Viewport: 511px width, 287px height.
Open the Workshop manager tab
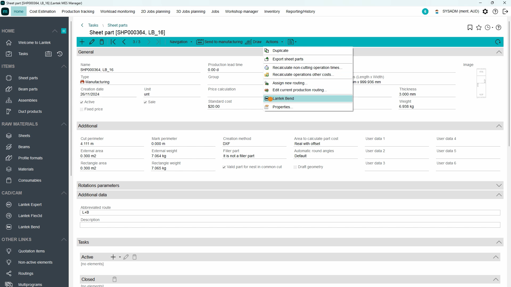click(x=242, y=11)
